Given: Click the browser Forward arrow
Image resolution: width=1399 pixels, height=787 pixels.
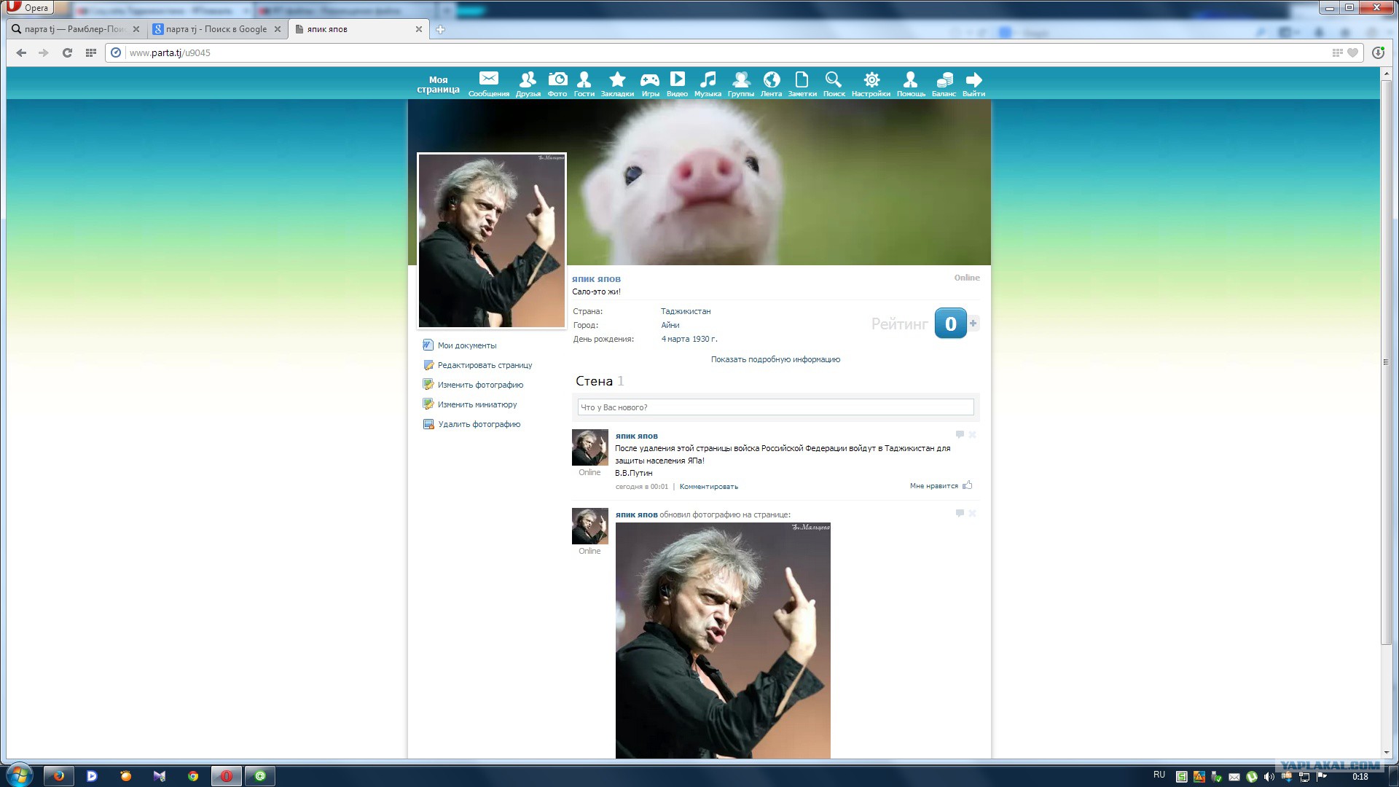Looking at the screenshot, I should (x=44, y=52).
